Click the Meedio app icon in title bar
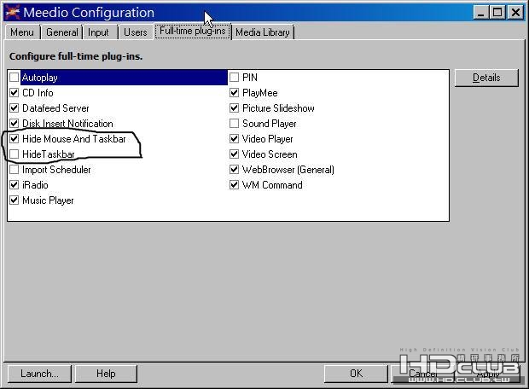The width and height of the screenshot is (529, 389). point(13,13)
